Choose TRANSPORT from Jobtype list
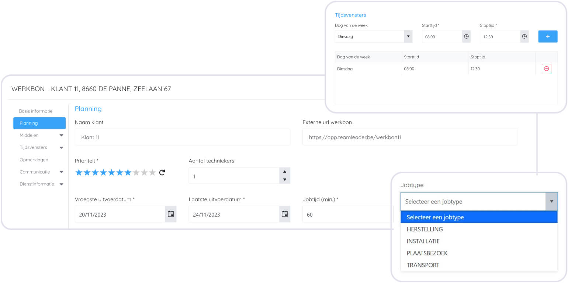568x283 pixels. point(479,265)
